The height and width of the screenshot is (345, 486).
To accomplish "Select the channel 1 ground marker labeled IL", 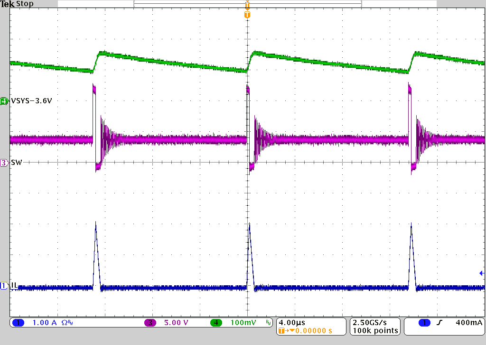I will click(x=4, y=286).
